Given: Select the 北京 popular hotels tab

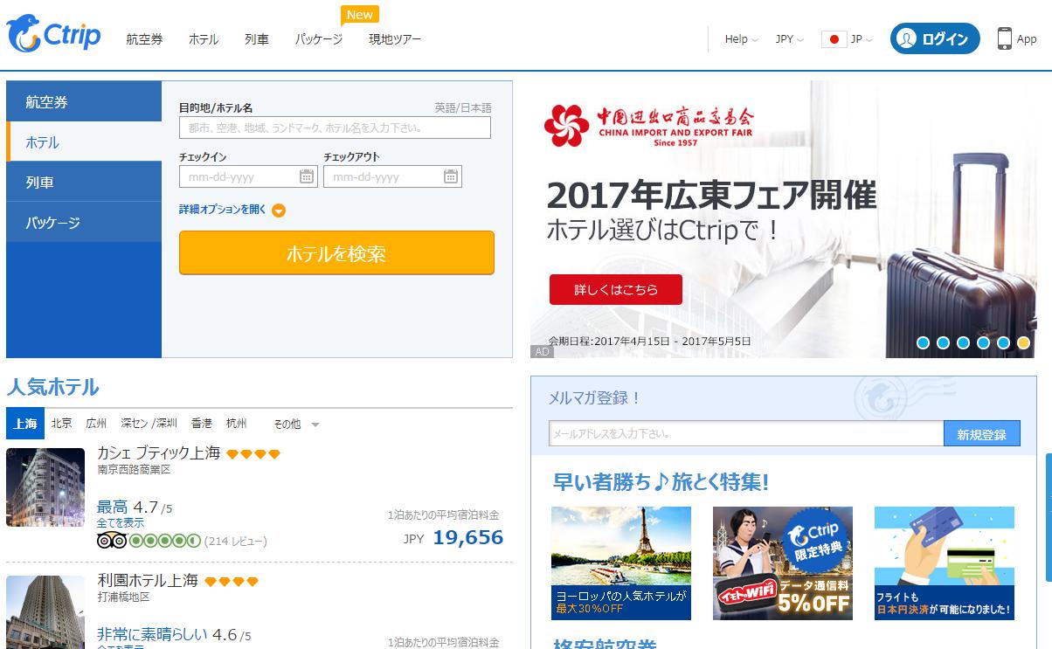Looking at the screenshot, I should 61,423.
